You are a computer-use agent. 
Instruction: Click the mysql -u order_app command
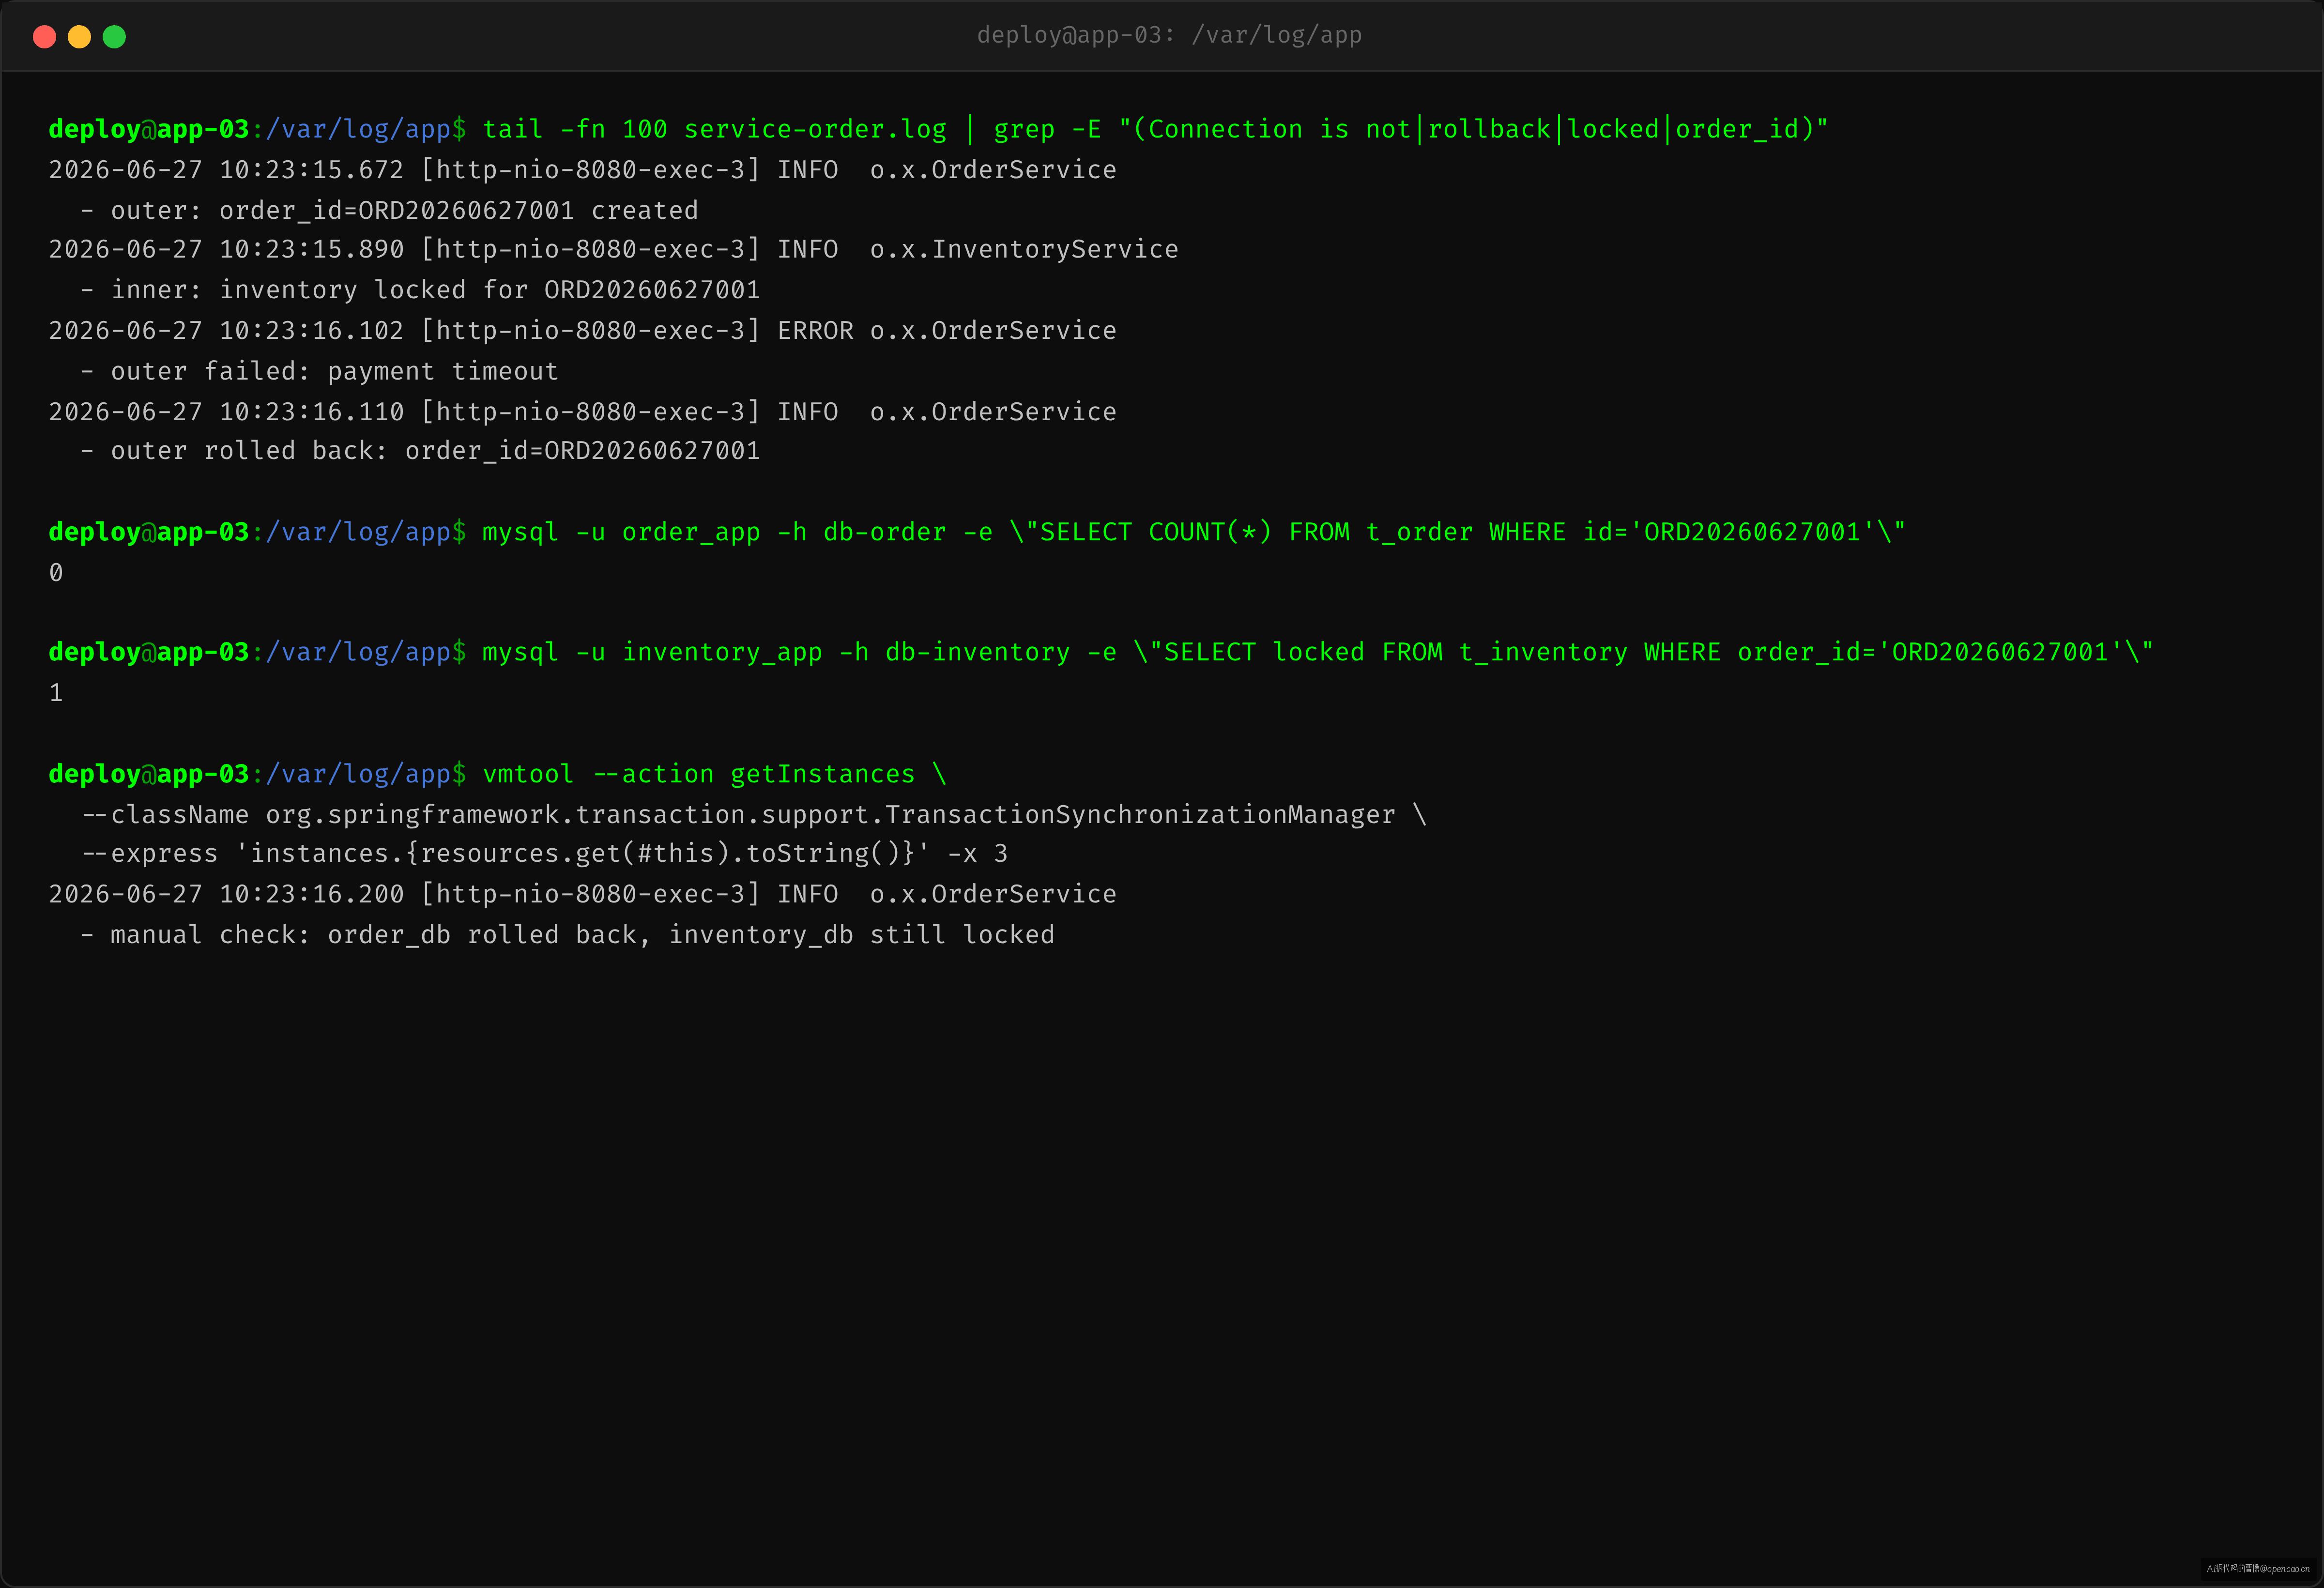(1194, 532)
